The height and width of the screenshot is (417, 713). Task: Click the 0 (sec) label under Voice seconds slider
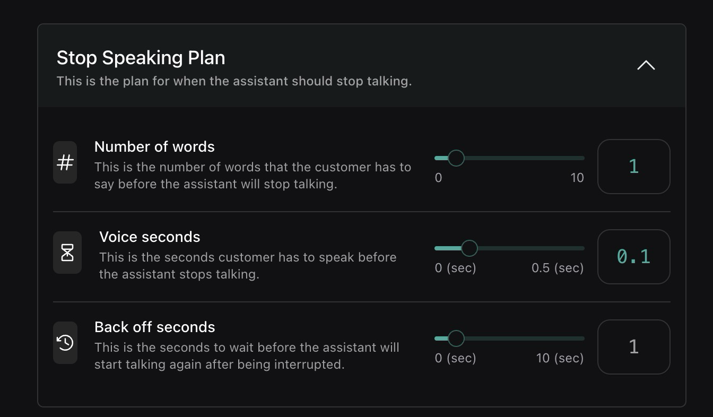(x=455, y=268)
